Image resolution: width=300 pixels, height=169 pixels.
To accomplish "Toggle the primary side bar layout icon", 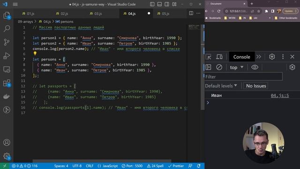I will (x=152, y=4).
